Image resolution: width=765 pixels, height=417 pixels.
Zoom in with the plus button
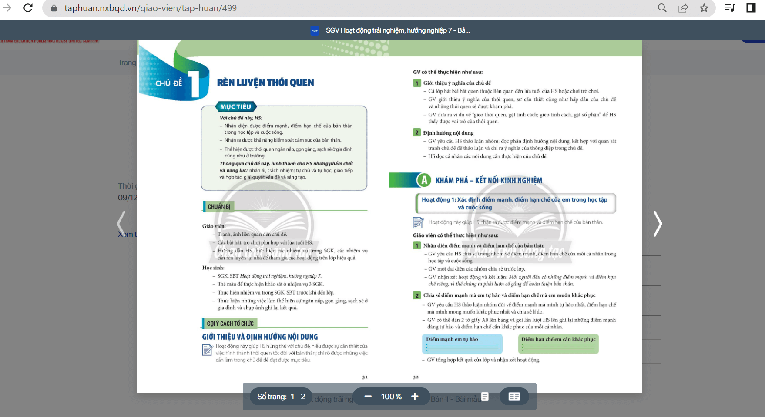click(x=415, y=397)
